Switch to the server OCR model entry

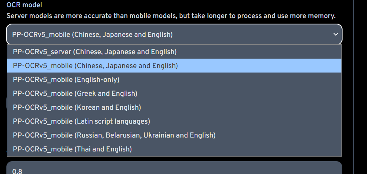click(x=94, y=51)
